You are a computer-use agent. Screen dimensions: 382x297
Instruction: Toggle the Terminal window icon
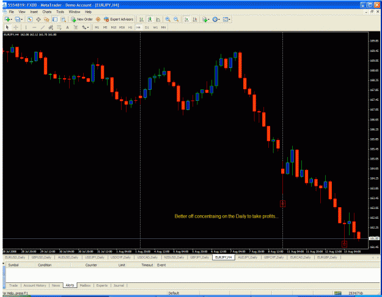55,19
